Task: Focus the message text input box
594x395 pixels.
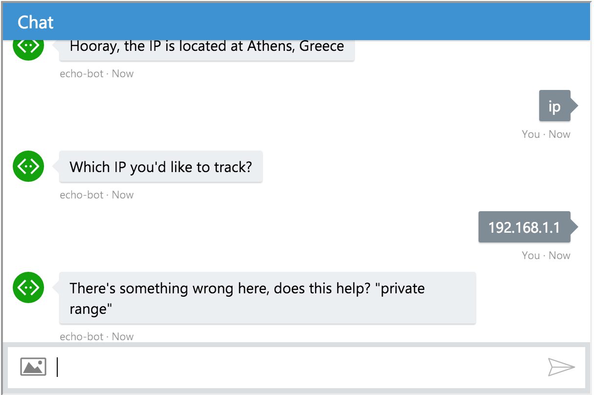Action: coord(294,368)
